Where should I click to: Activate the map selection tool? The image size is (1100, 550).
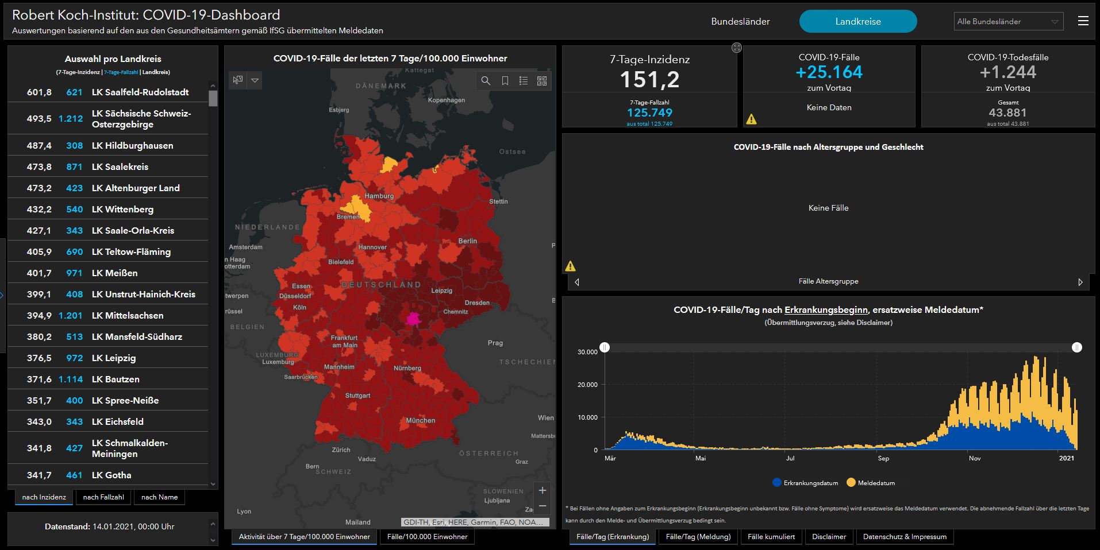[238, 80]
